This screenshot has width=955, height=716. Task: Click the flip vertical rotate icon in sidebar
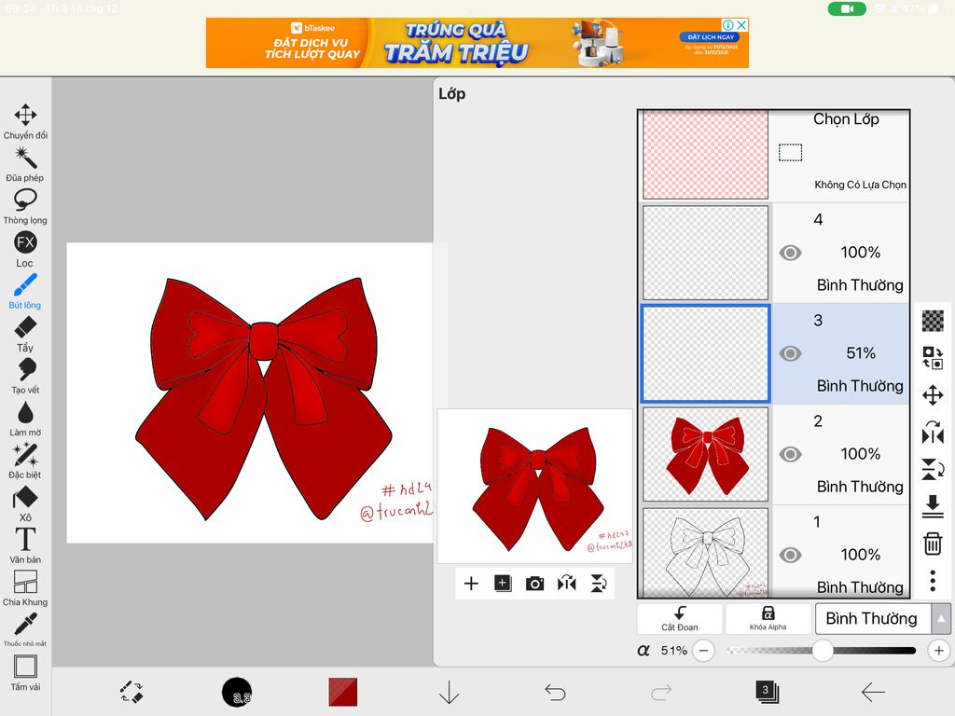click(933, 469)
